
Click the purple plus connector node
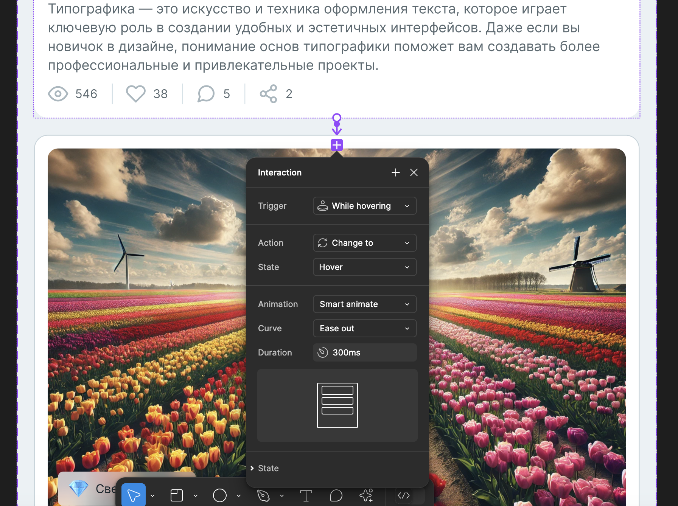(x=336, y=144)
